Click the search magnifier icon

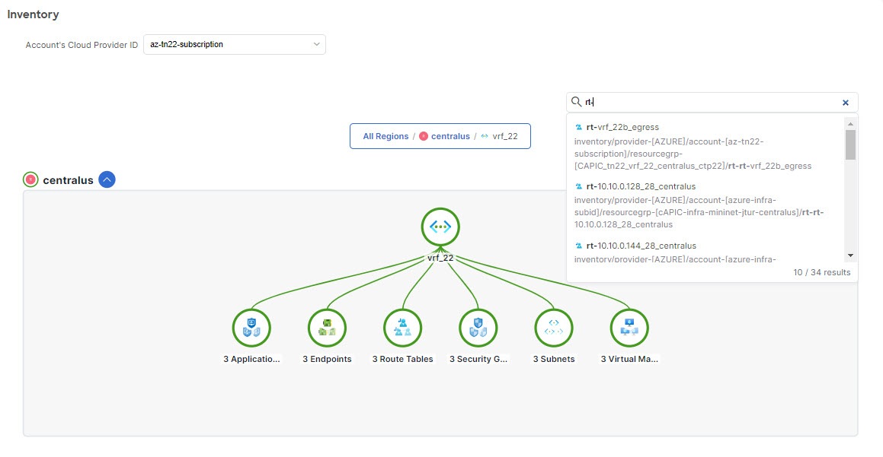577,101
